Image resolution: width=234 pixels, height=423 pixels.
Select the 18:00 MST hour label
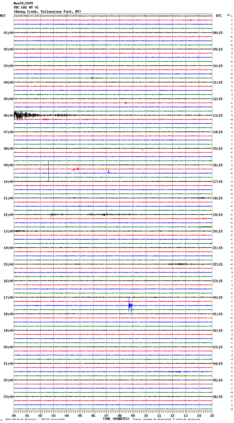[x=9, y=314]
